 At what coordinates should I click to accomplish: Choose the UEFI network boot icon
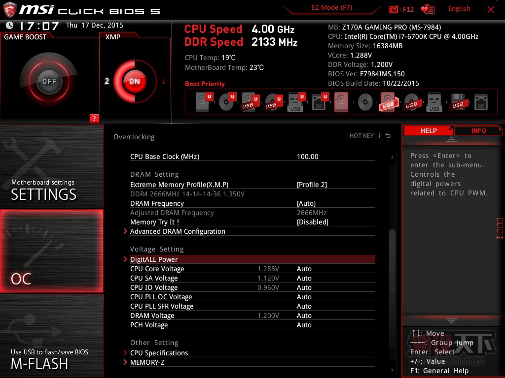coord(320,102)
